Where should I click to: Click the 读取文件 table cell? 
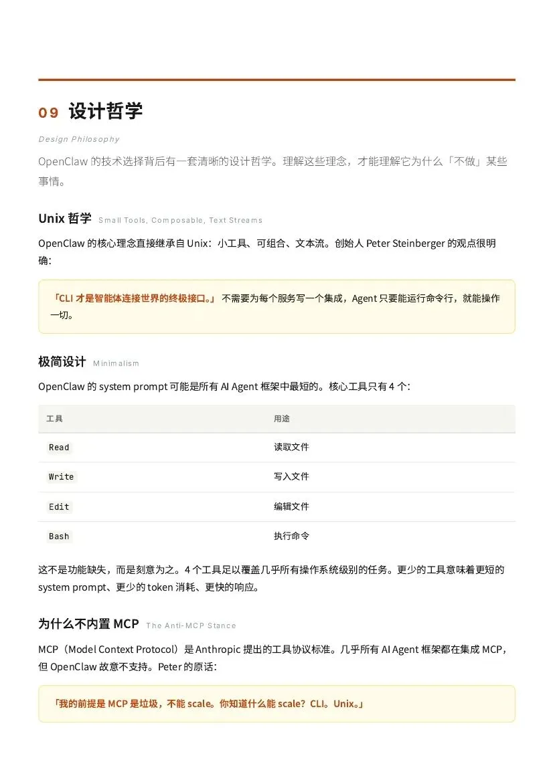pos(291,447)
